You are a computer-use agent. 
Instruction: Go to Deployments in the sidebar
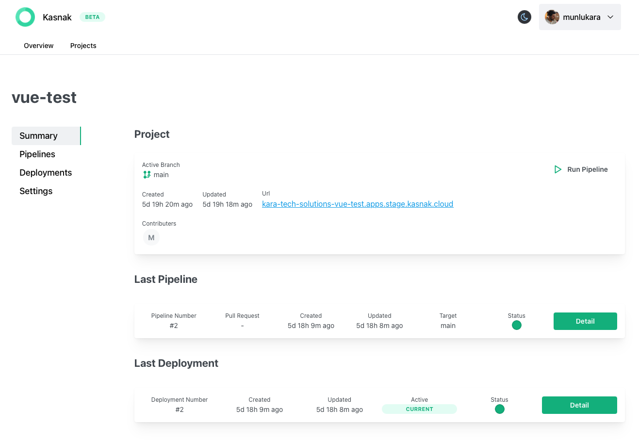pos(46,173)
